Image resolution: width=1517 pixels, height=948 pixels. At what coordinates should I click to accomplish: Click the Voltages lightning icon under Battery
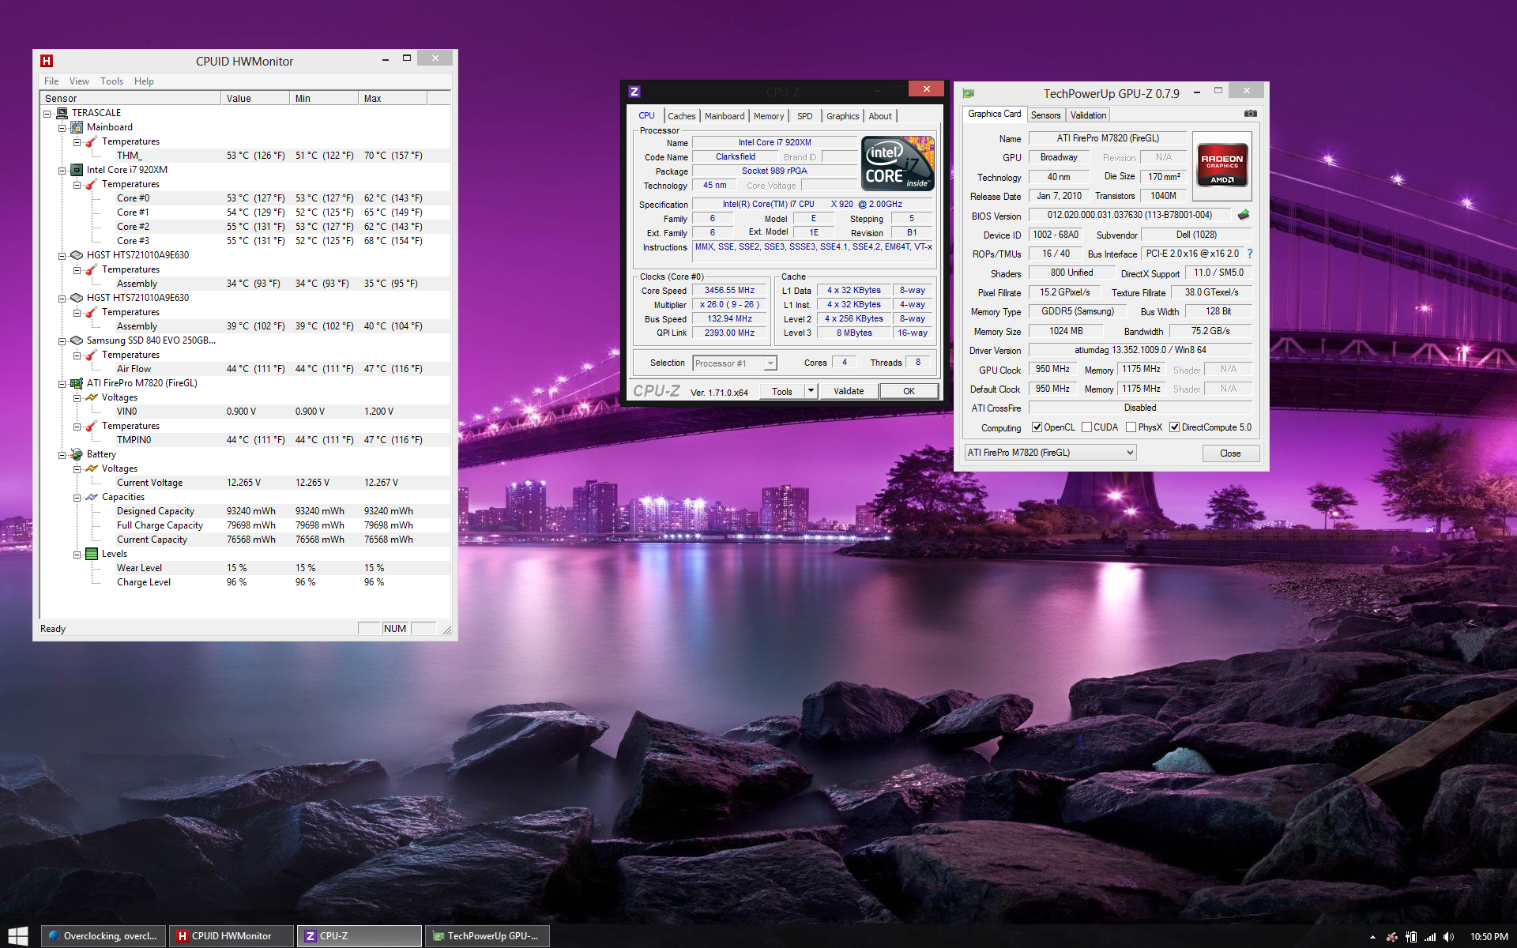click(92, 468)
